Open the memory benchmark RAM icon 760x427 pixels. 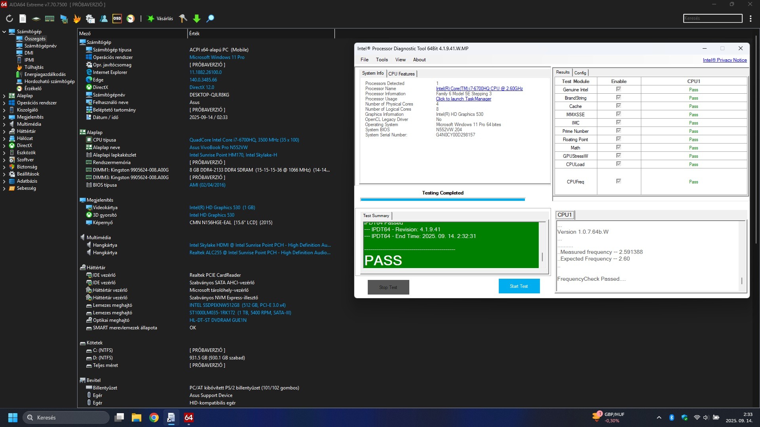point(49,19)
